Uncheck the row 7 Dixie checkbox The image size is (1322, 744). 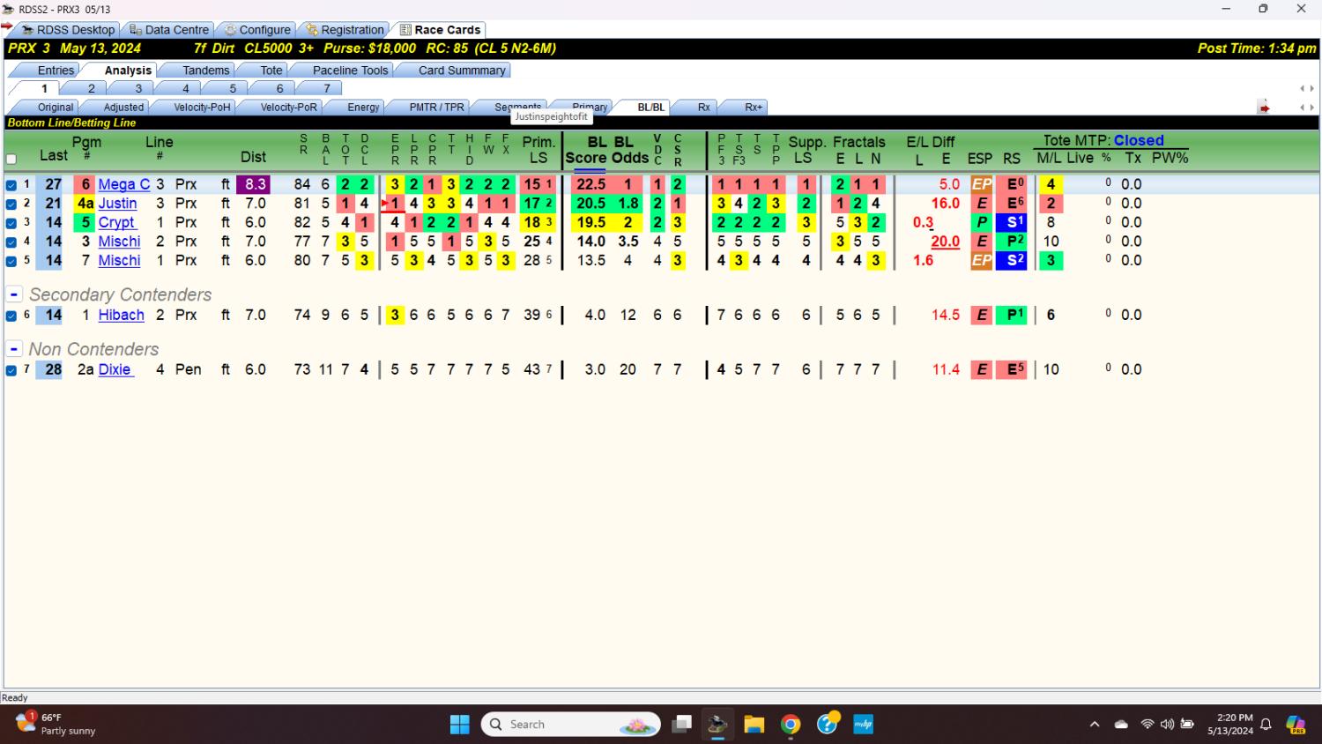[11, 370]
